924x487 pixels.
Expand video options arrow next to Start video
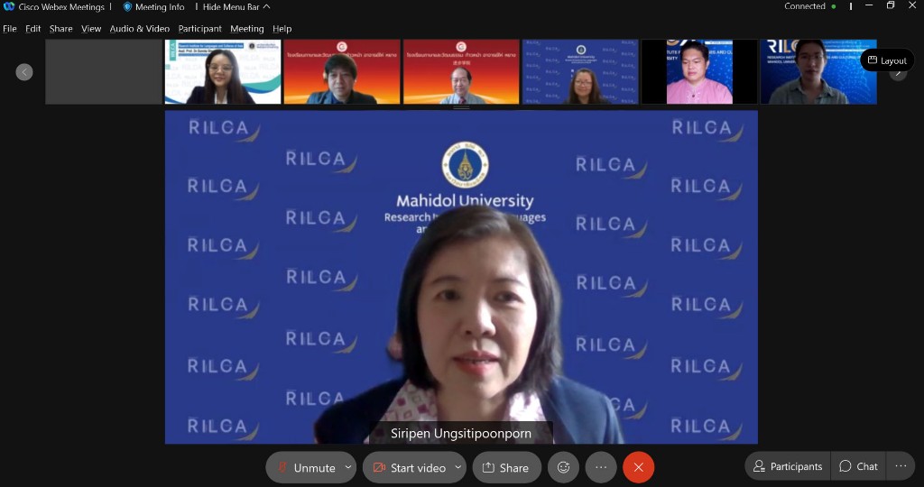point(457,467)
